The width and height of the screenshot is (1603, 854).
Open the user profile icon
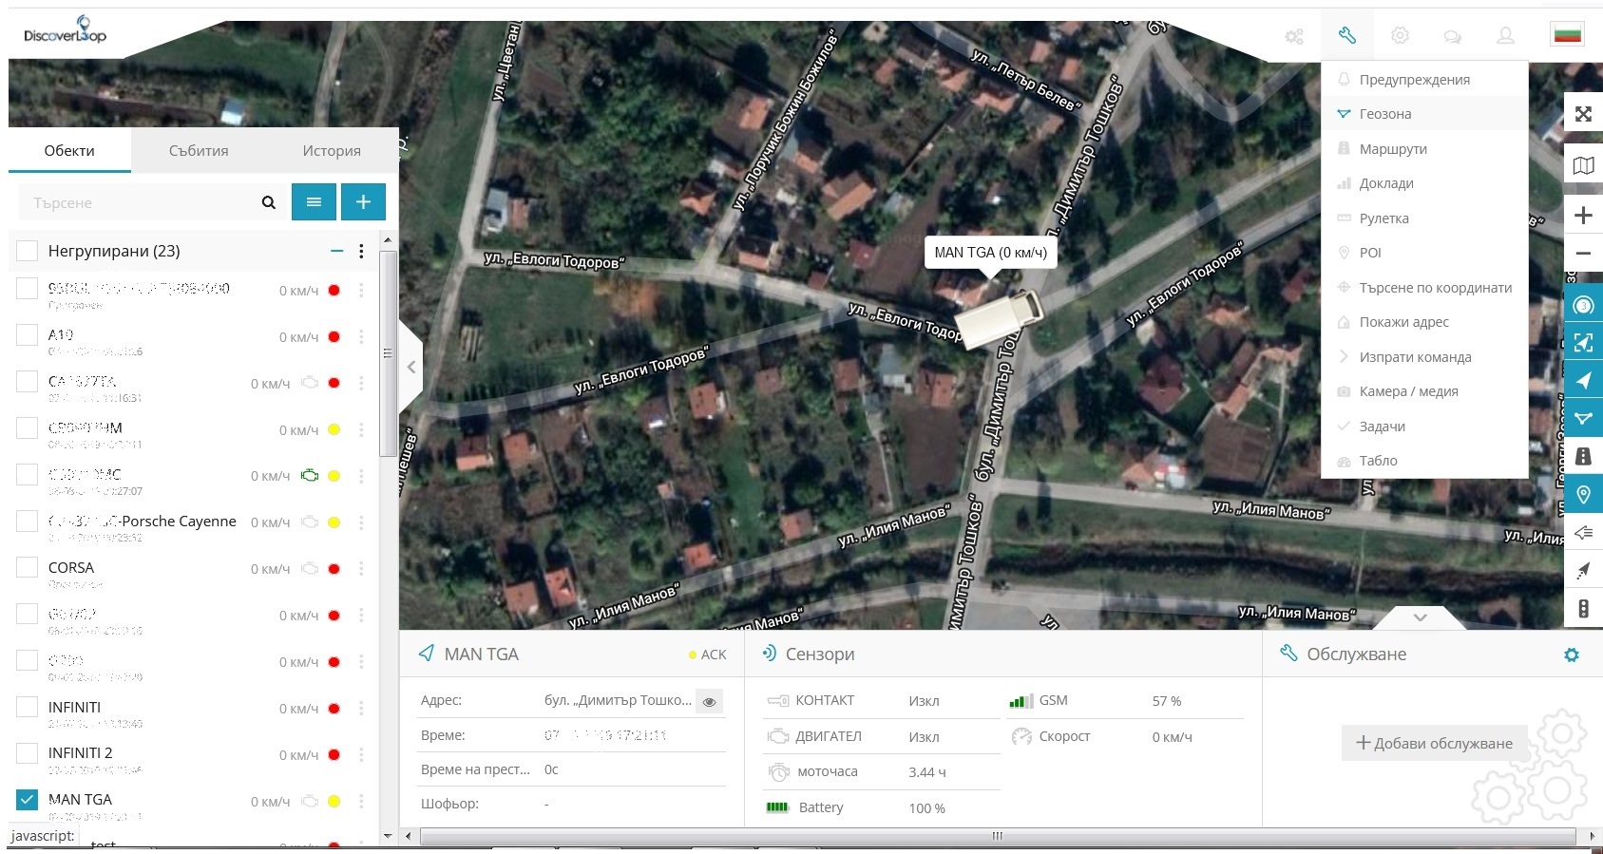point(1505,36)
